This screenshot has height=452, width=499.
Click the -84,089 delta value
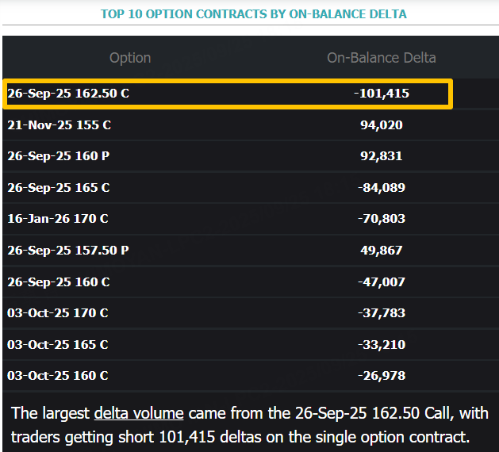coord(382,188)
